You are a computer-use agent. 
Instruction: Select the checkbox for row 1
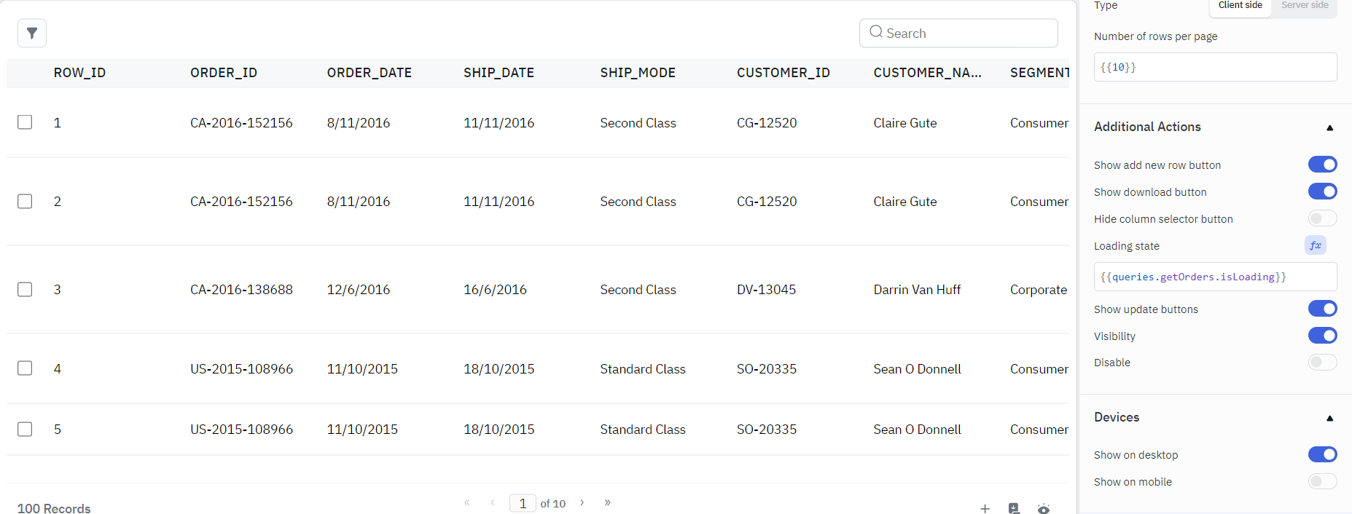pos(25,122)
